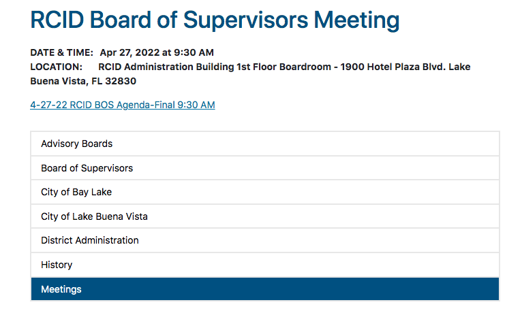Select Advisory Boards in the sidebar menu

pos(76,144)
